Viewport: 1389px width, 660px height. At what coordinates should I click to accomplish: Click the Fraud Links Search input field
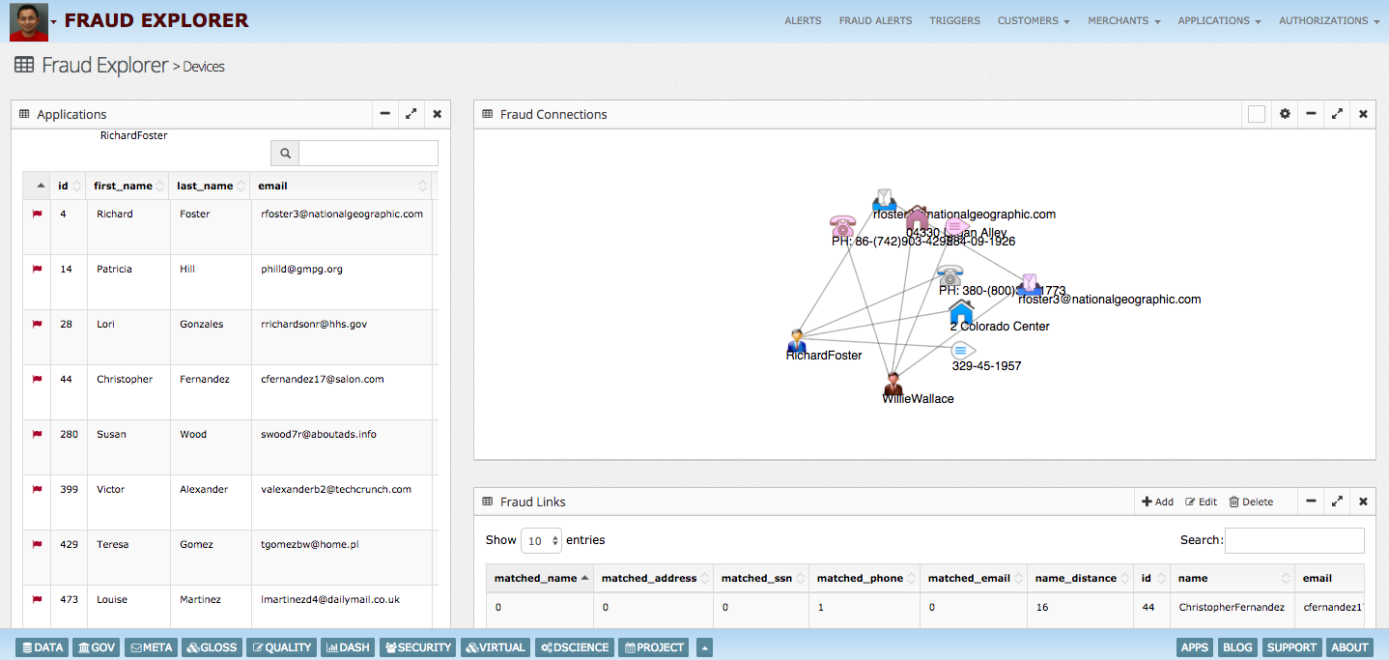click(x=1294, y=540)
